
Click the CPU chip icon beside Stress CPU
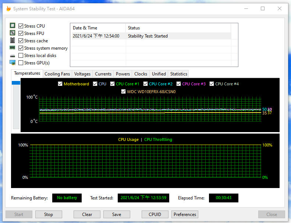[13, 25]
